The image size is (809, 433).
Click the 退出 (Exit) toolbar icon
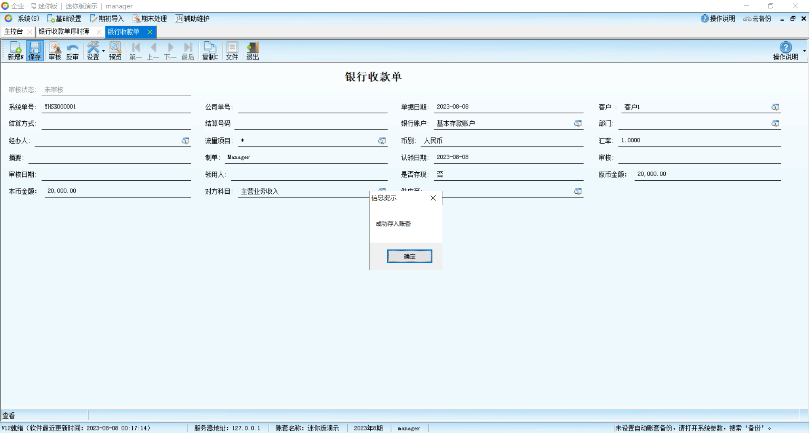[x=252, y=51]
